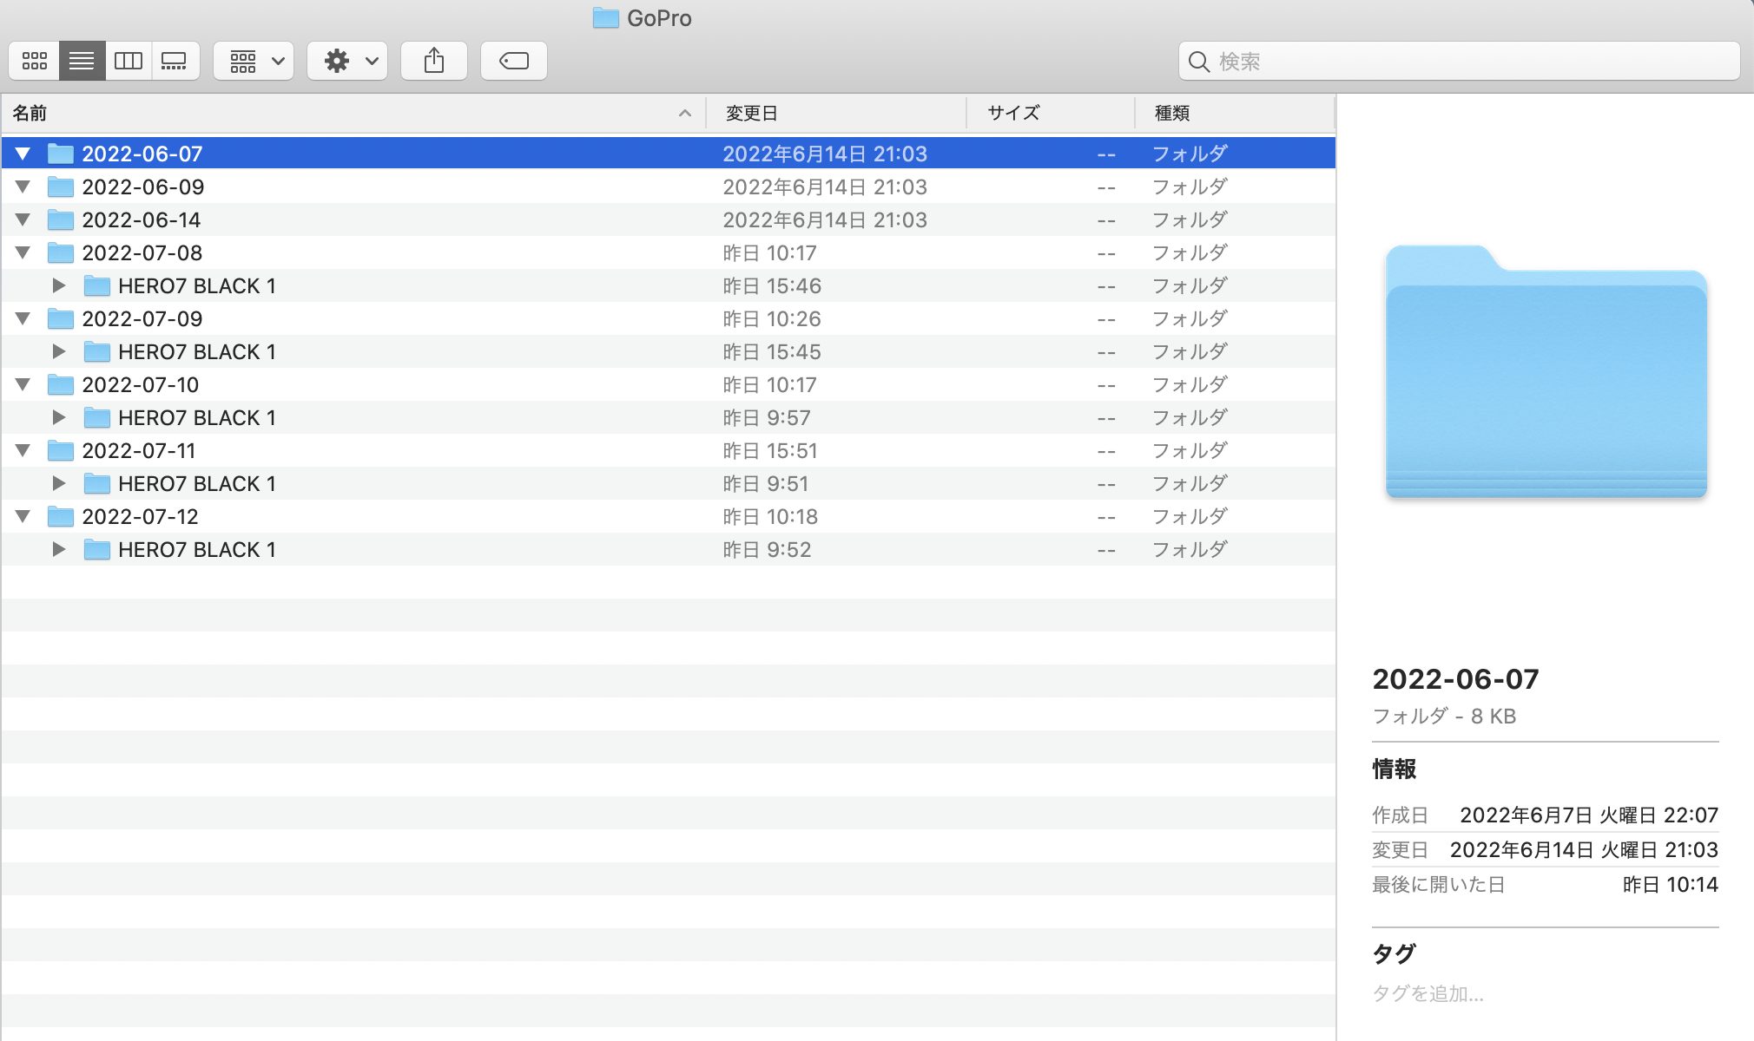1754x1041 pixels.
Task: Switch to list view
Action: [82, 61]
